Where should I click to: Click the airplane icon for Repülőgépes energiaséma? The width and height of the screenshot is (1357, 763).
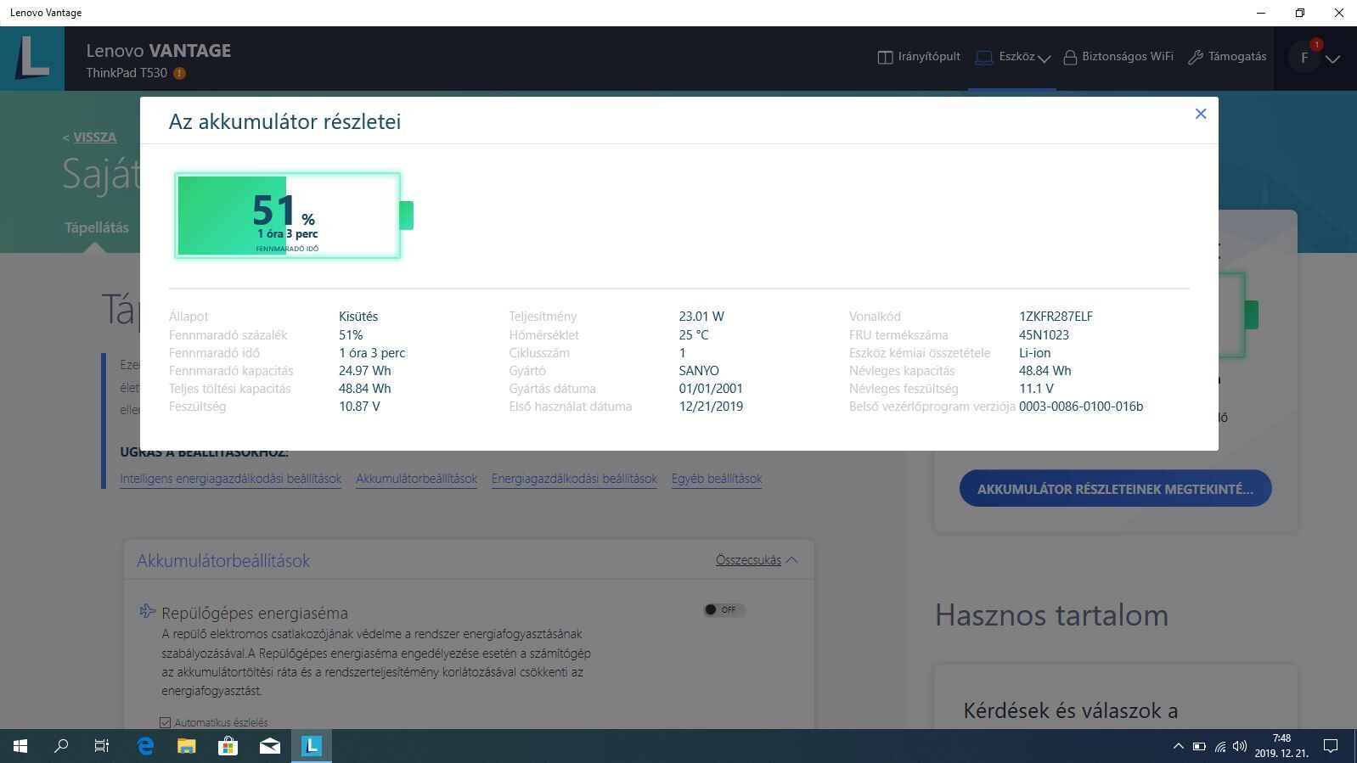(x=148, y=611)
